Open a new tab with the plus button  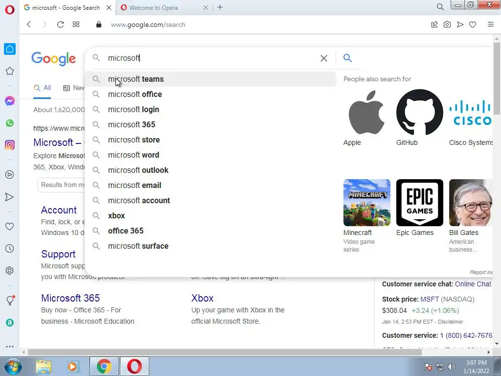pos(220,7)
